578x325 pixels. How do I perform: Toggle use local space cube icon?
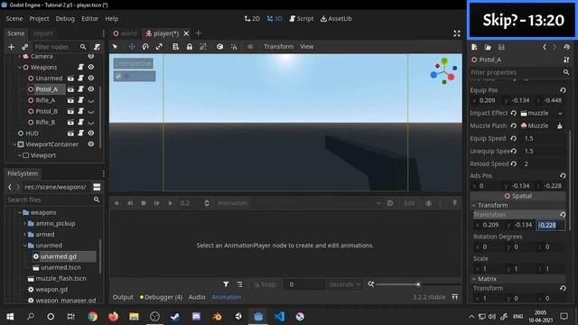point(219,47)
